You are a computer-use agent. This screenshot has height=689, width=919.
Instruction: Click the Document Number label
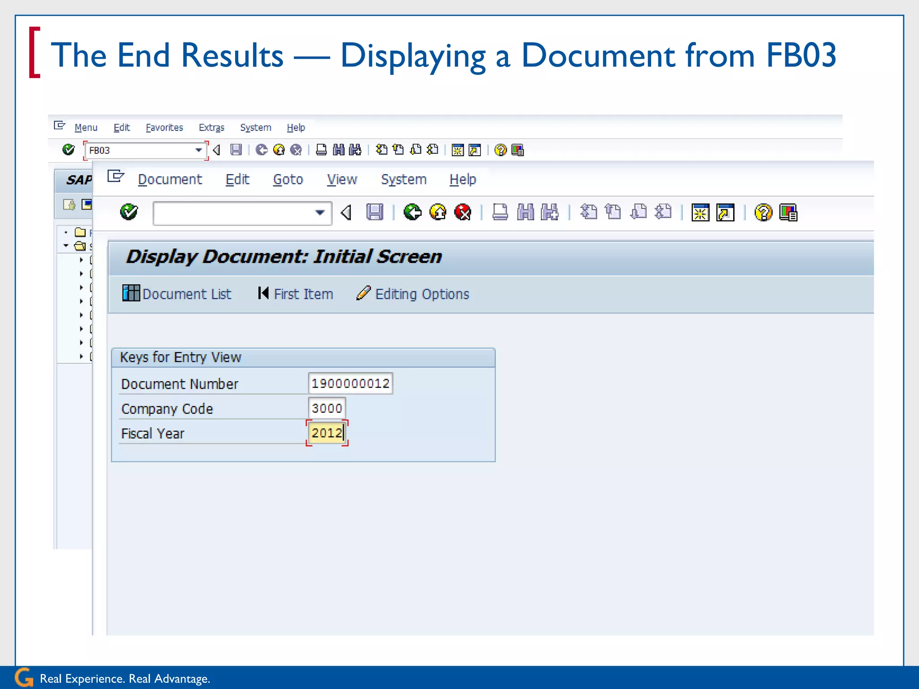tap(179, 384)
